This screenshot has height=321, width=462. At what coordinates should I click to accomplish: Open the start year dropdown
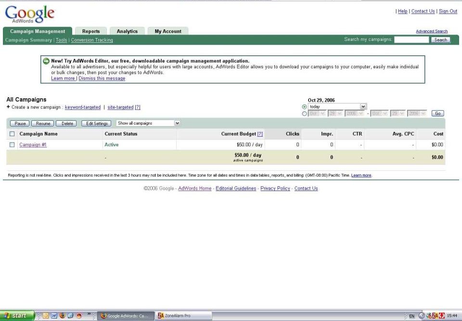[355, 113]
